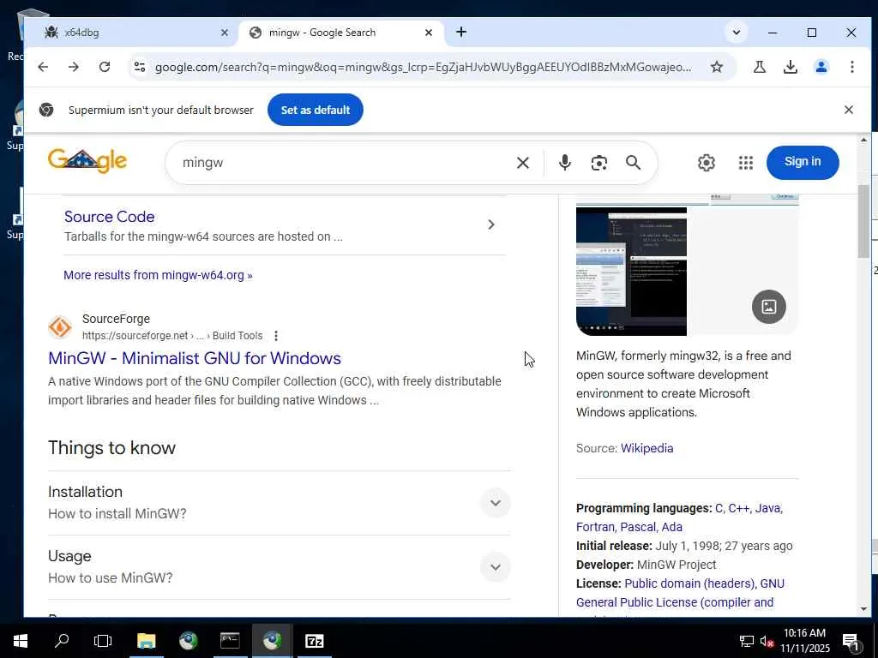Screen dimensions: 878x658
Task: Open Google quick settings gear
Action: point(707,163)
